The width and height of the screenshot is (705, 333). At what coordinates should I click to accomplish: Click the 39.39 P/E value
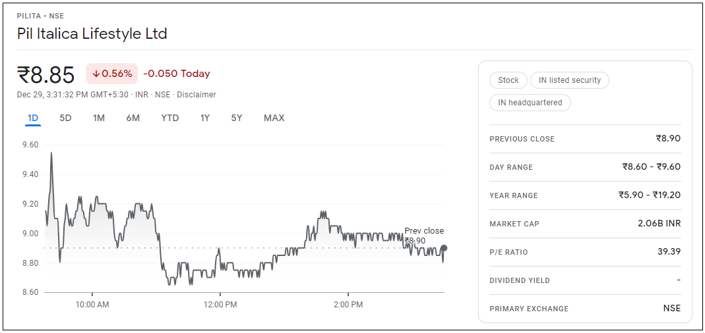(669, 251)
